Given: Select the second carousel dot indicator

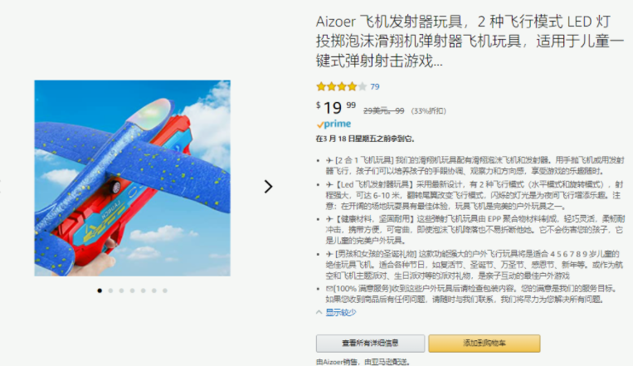Looking at the screenshot, I should [x=110, y=290].
